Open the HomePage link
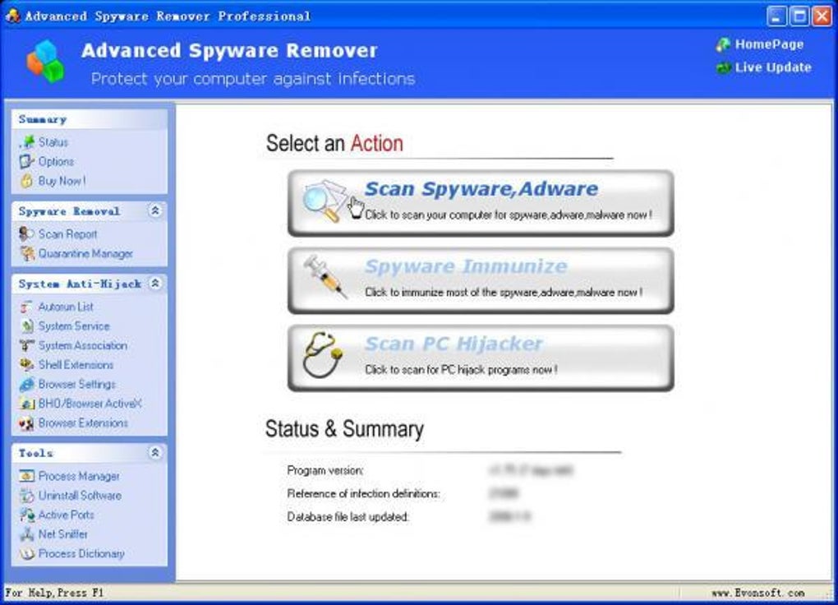838x605 pixels. point(769,44)
